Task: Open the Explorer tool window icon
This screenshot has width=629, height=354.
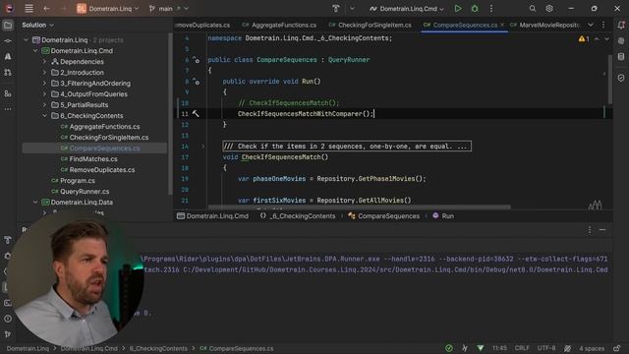Action: (8, 26)
